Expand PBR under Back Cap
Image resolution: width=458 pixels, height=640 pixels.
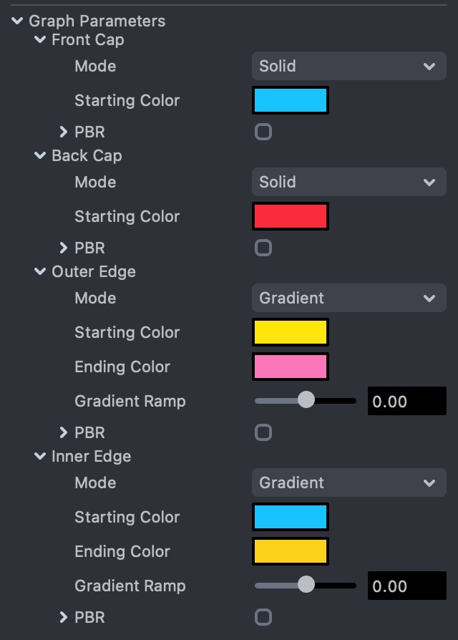point(64,248)
